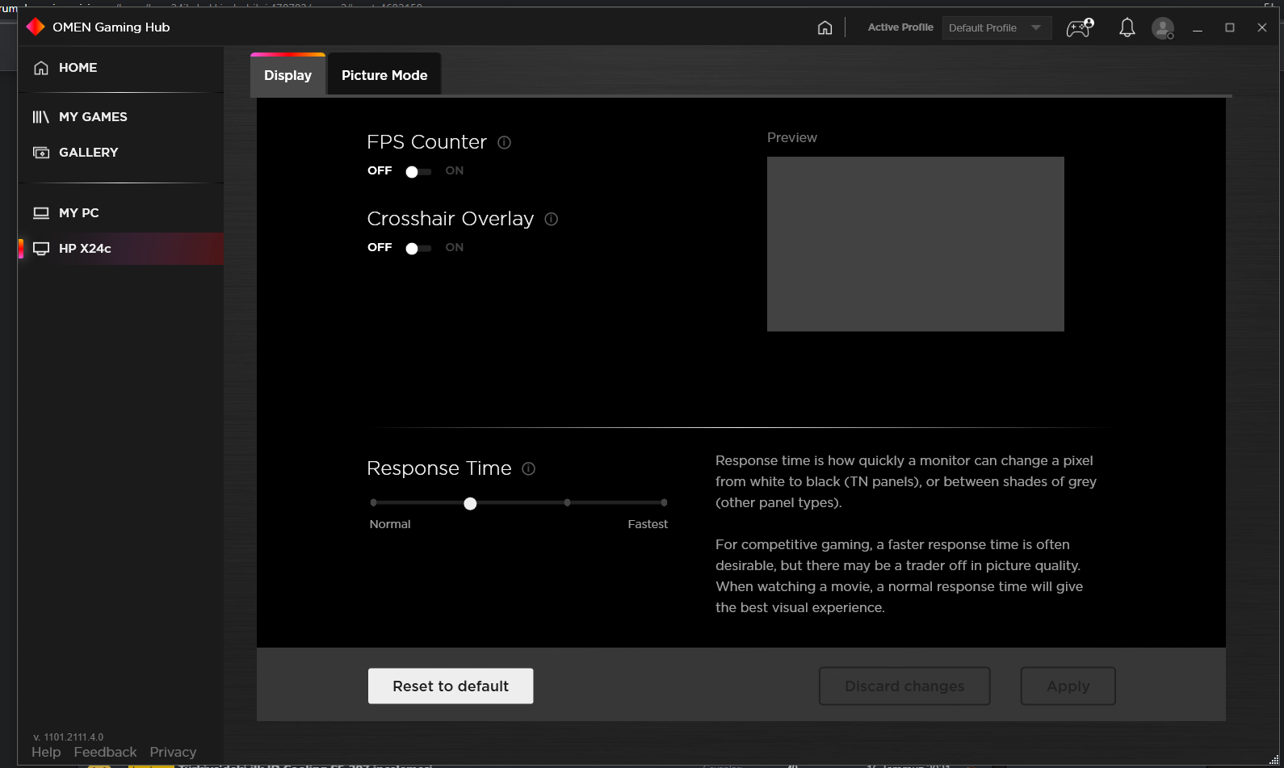Show Crosshair Overlay info icon

click(x=552, y=219)
